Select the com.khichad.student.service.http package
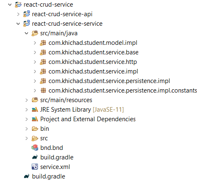Viewport: 215px width, 181px height. click(x=93, y=62)
